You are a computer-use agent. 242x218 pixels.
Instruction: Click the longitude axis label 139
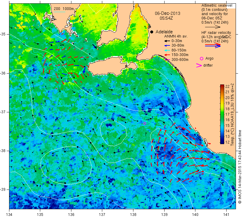click(164, 215)
